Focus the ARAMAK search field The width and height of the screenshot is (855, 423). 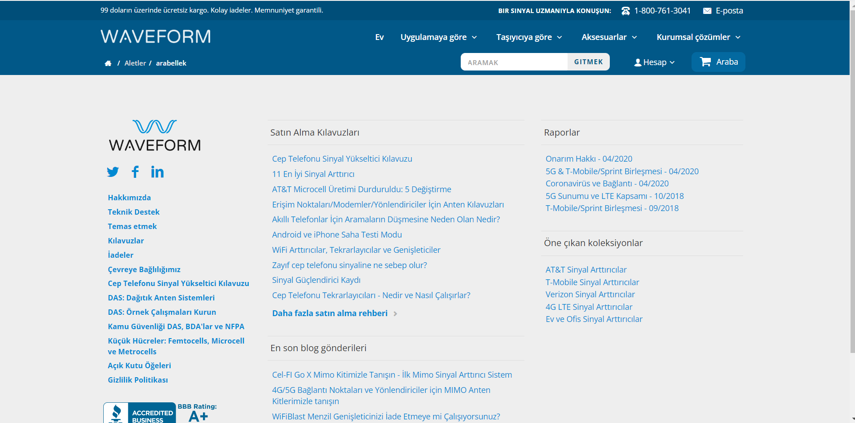click(514, 62)
